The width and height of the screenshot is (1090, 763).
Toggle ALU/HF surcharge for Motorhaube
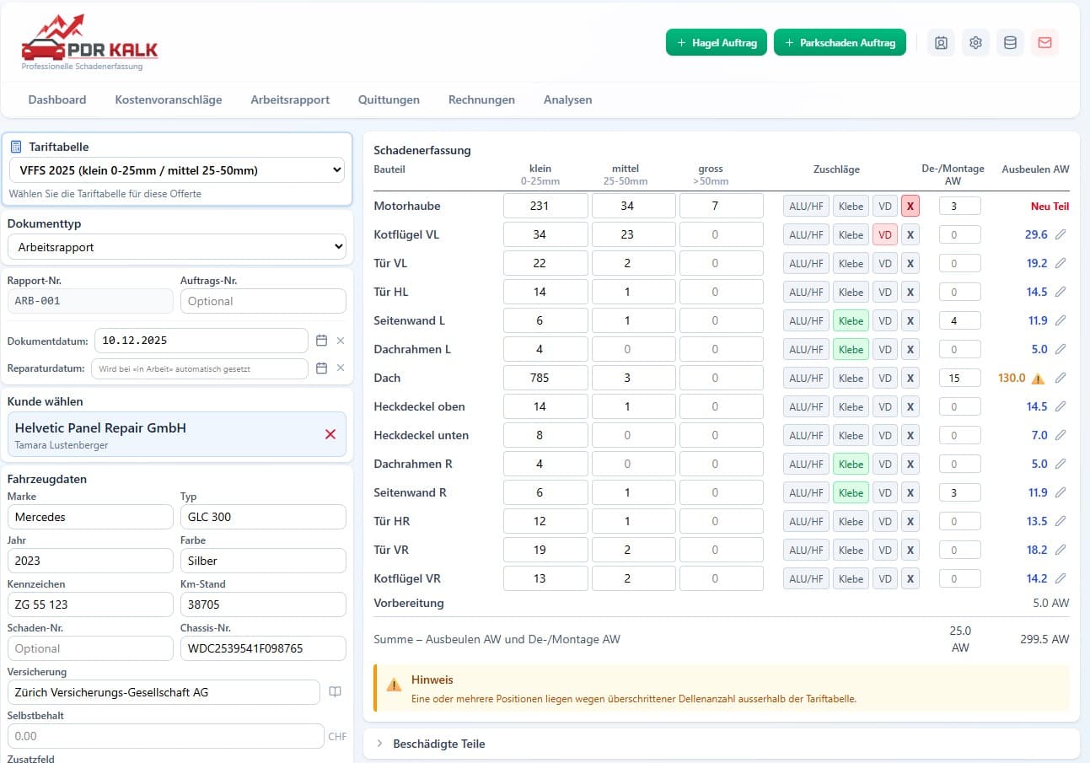point(805,207)
